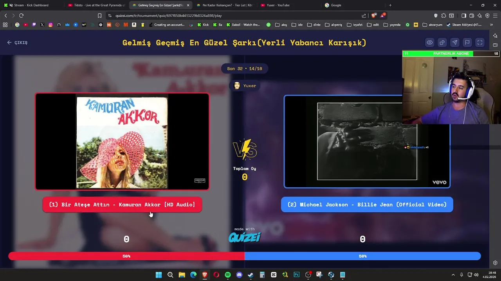
Task: Click the Son 32 • 14/16 round indicator
Action: pos(245,69)
